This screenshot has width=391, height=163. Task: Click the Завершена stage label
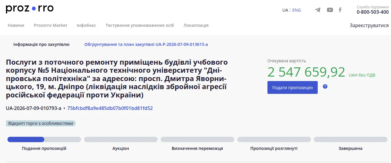point(351,148)
